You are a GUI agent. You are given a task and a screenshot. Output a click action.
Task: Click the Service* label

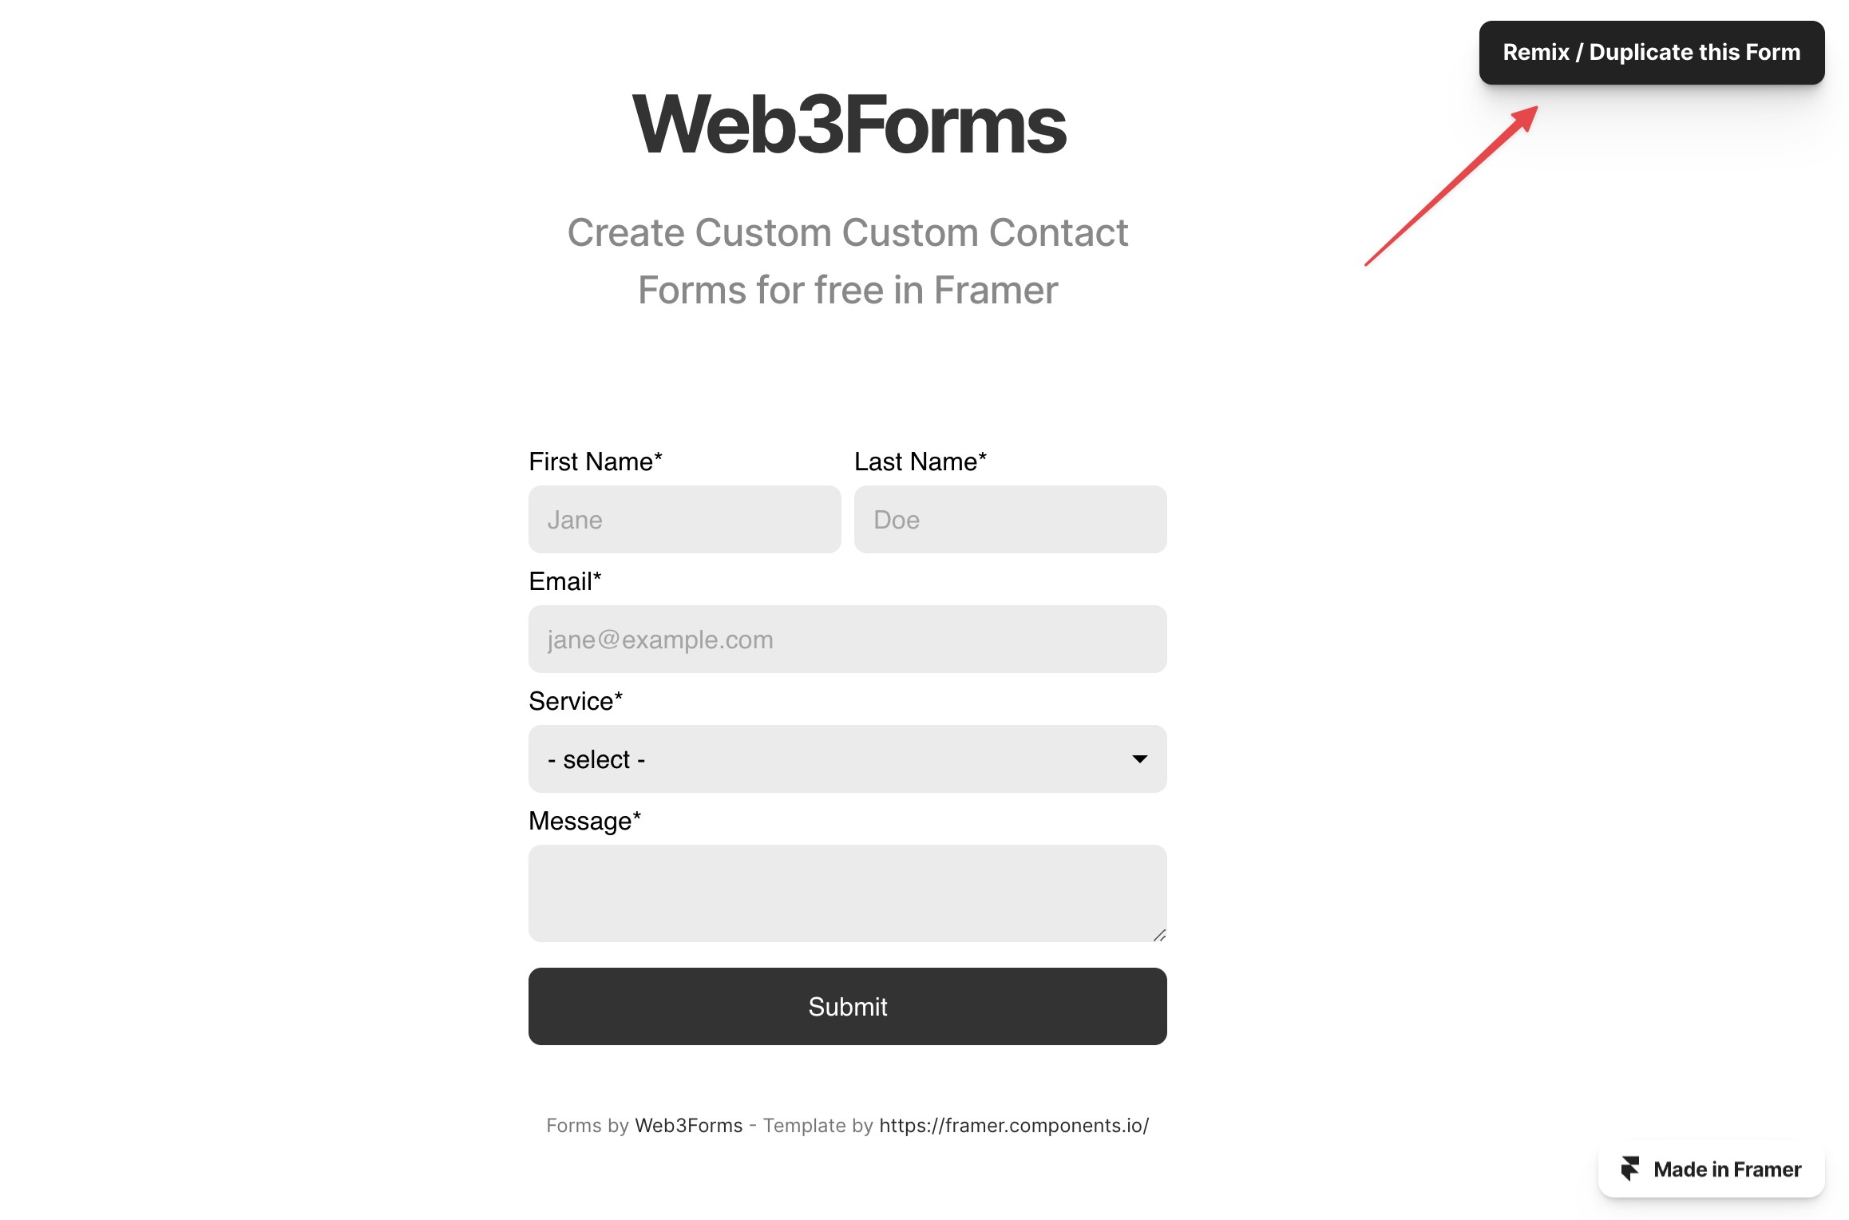pyautogui.click(x=576, y=701)
